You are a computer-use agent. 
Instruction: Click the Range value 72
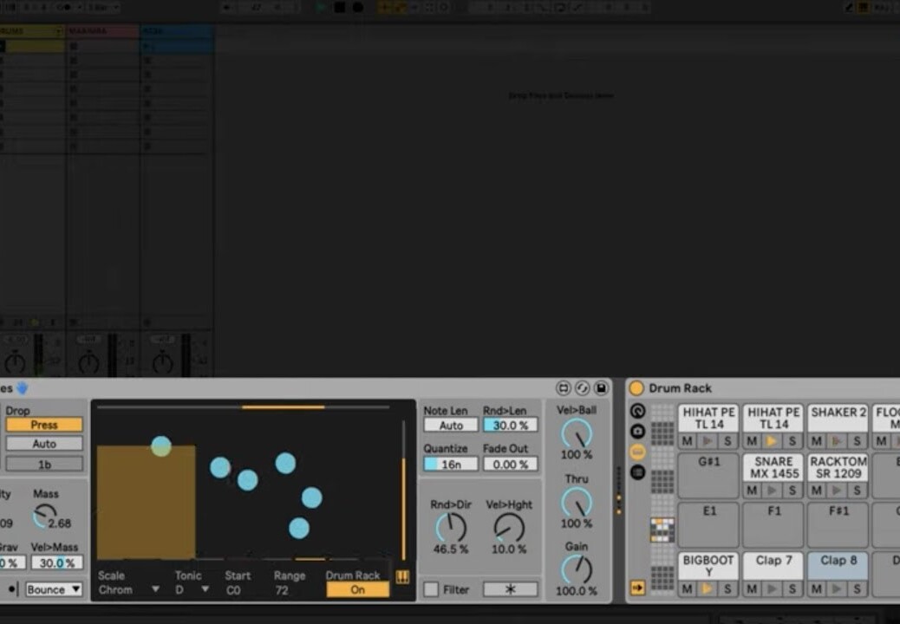tap(281, 590)
